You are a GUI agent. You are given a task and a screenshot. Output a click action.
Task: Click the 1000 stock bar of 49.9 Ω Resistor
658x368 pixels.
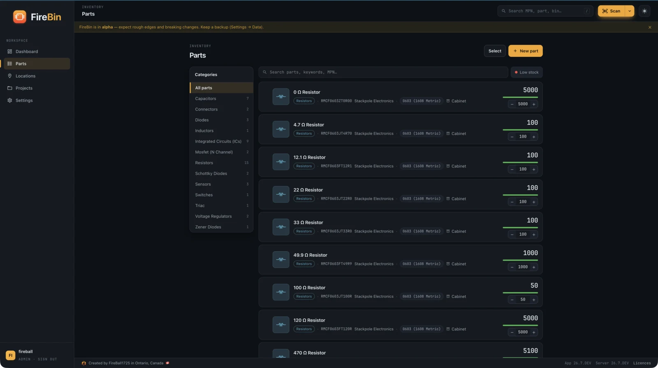tap(520, 260)
